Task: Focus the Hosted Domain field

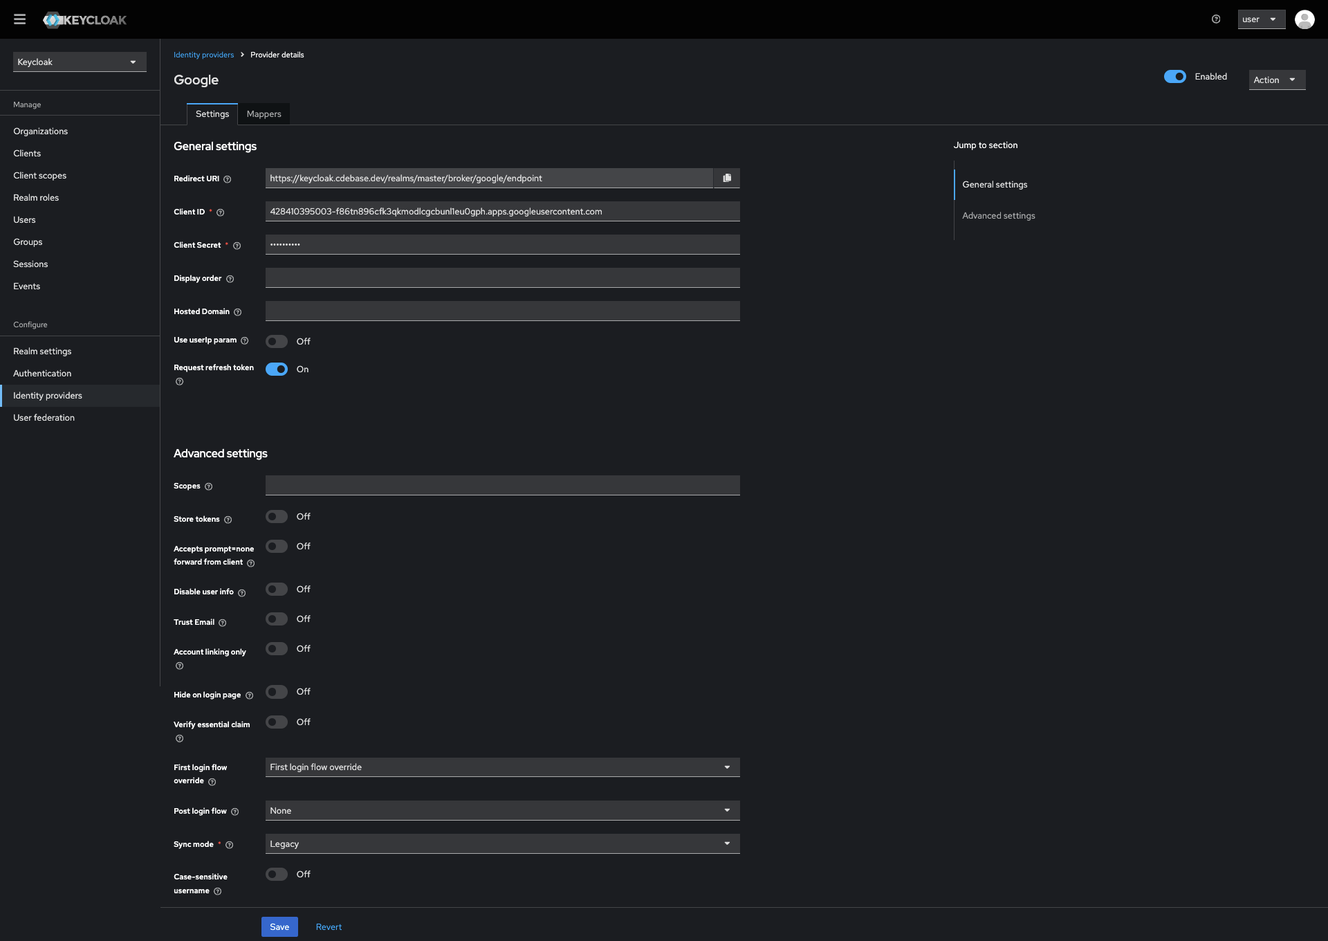Action: coord(502,311)
